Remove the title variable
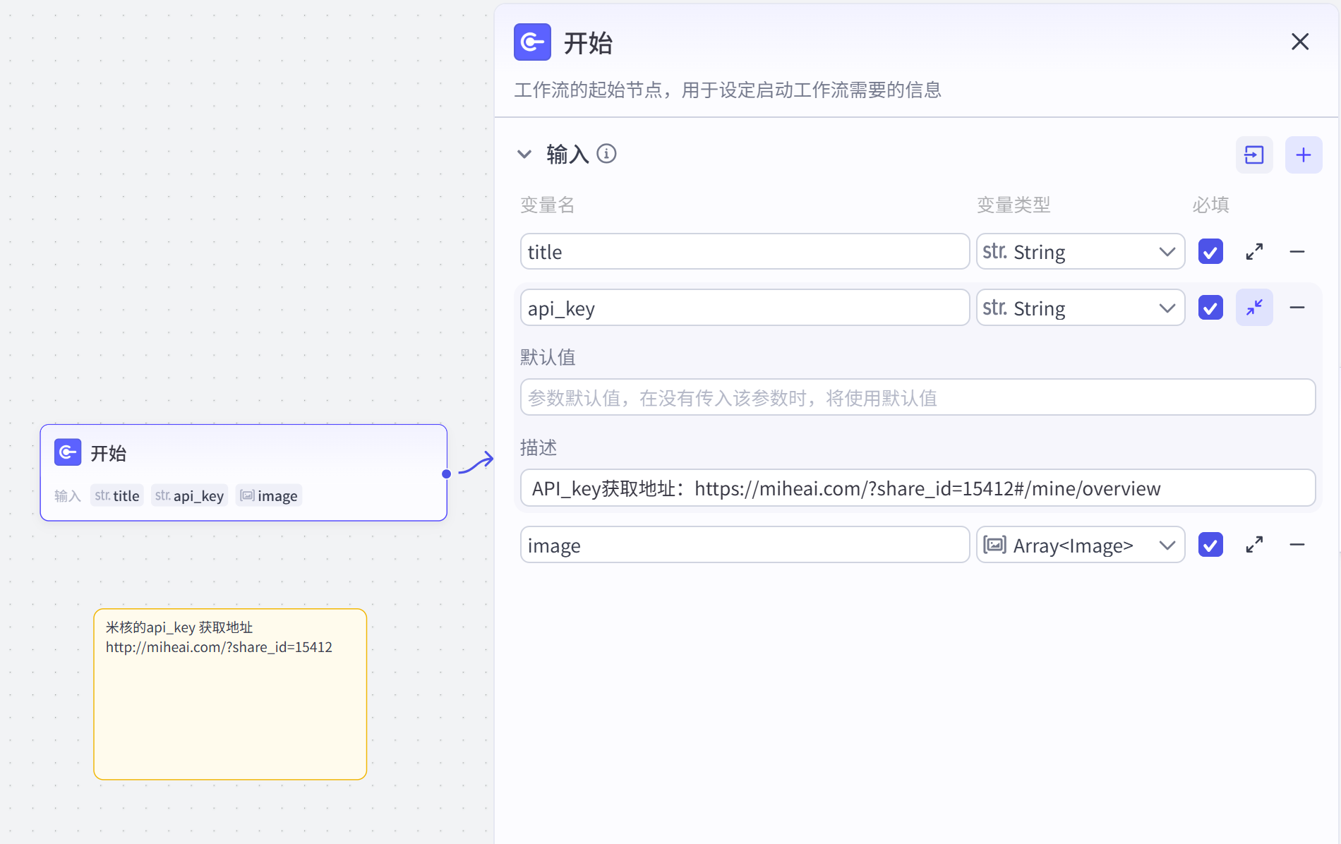Image resolution: width=1341 pixels, height=844 pixels. 1297,252
